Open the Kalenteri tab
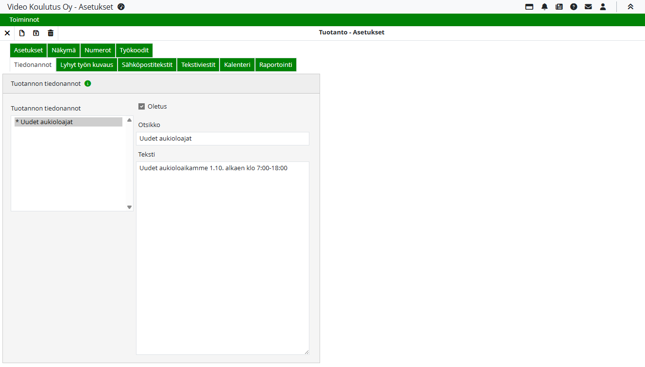 237,64
